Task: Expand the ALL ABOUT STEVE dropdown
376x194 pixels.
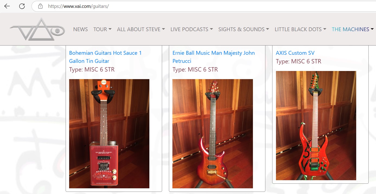Action: point(141,29)
